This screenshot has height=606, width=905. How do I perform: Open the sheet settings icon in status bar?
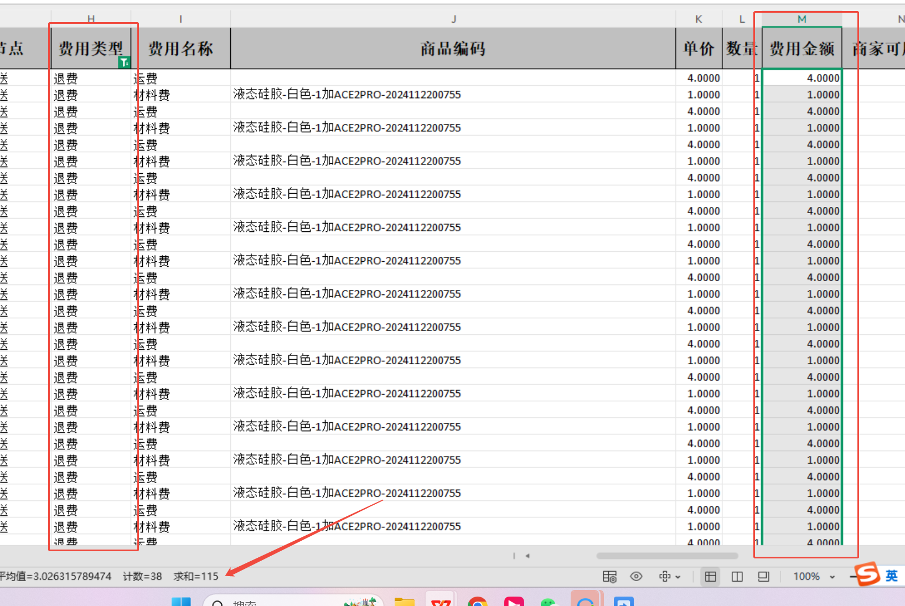(609, 577)
